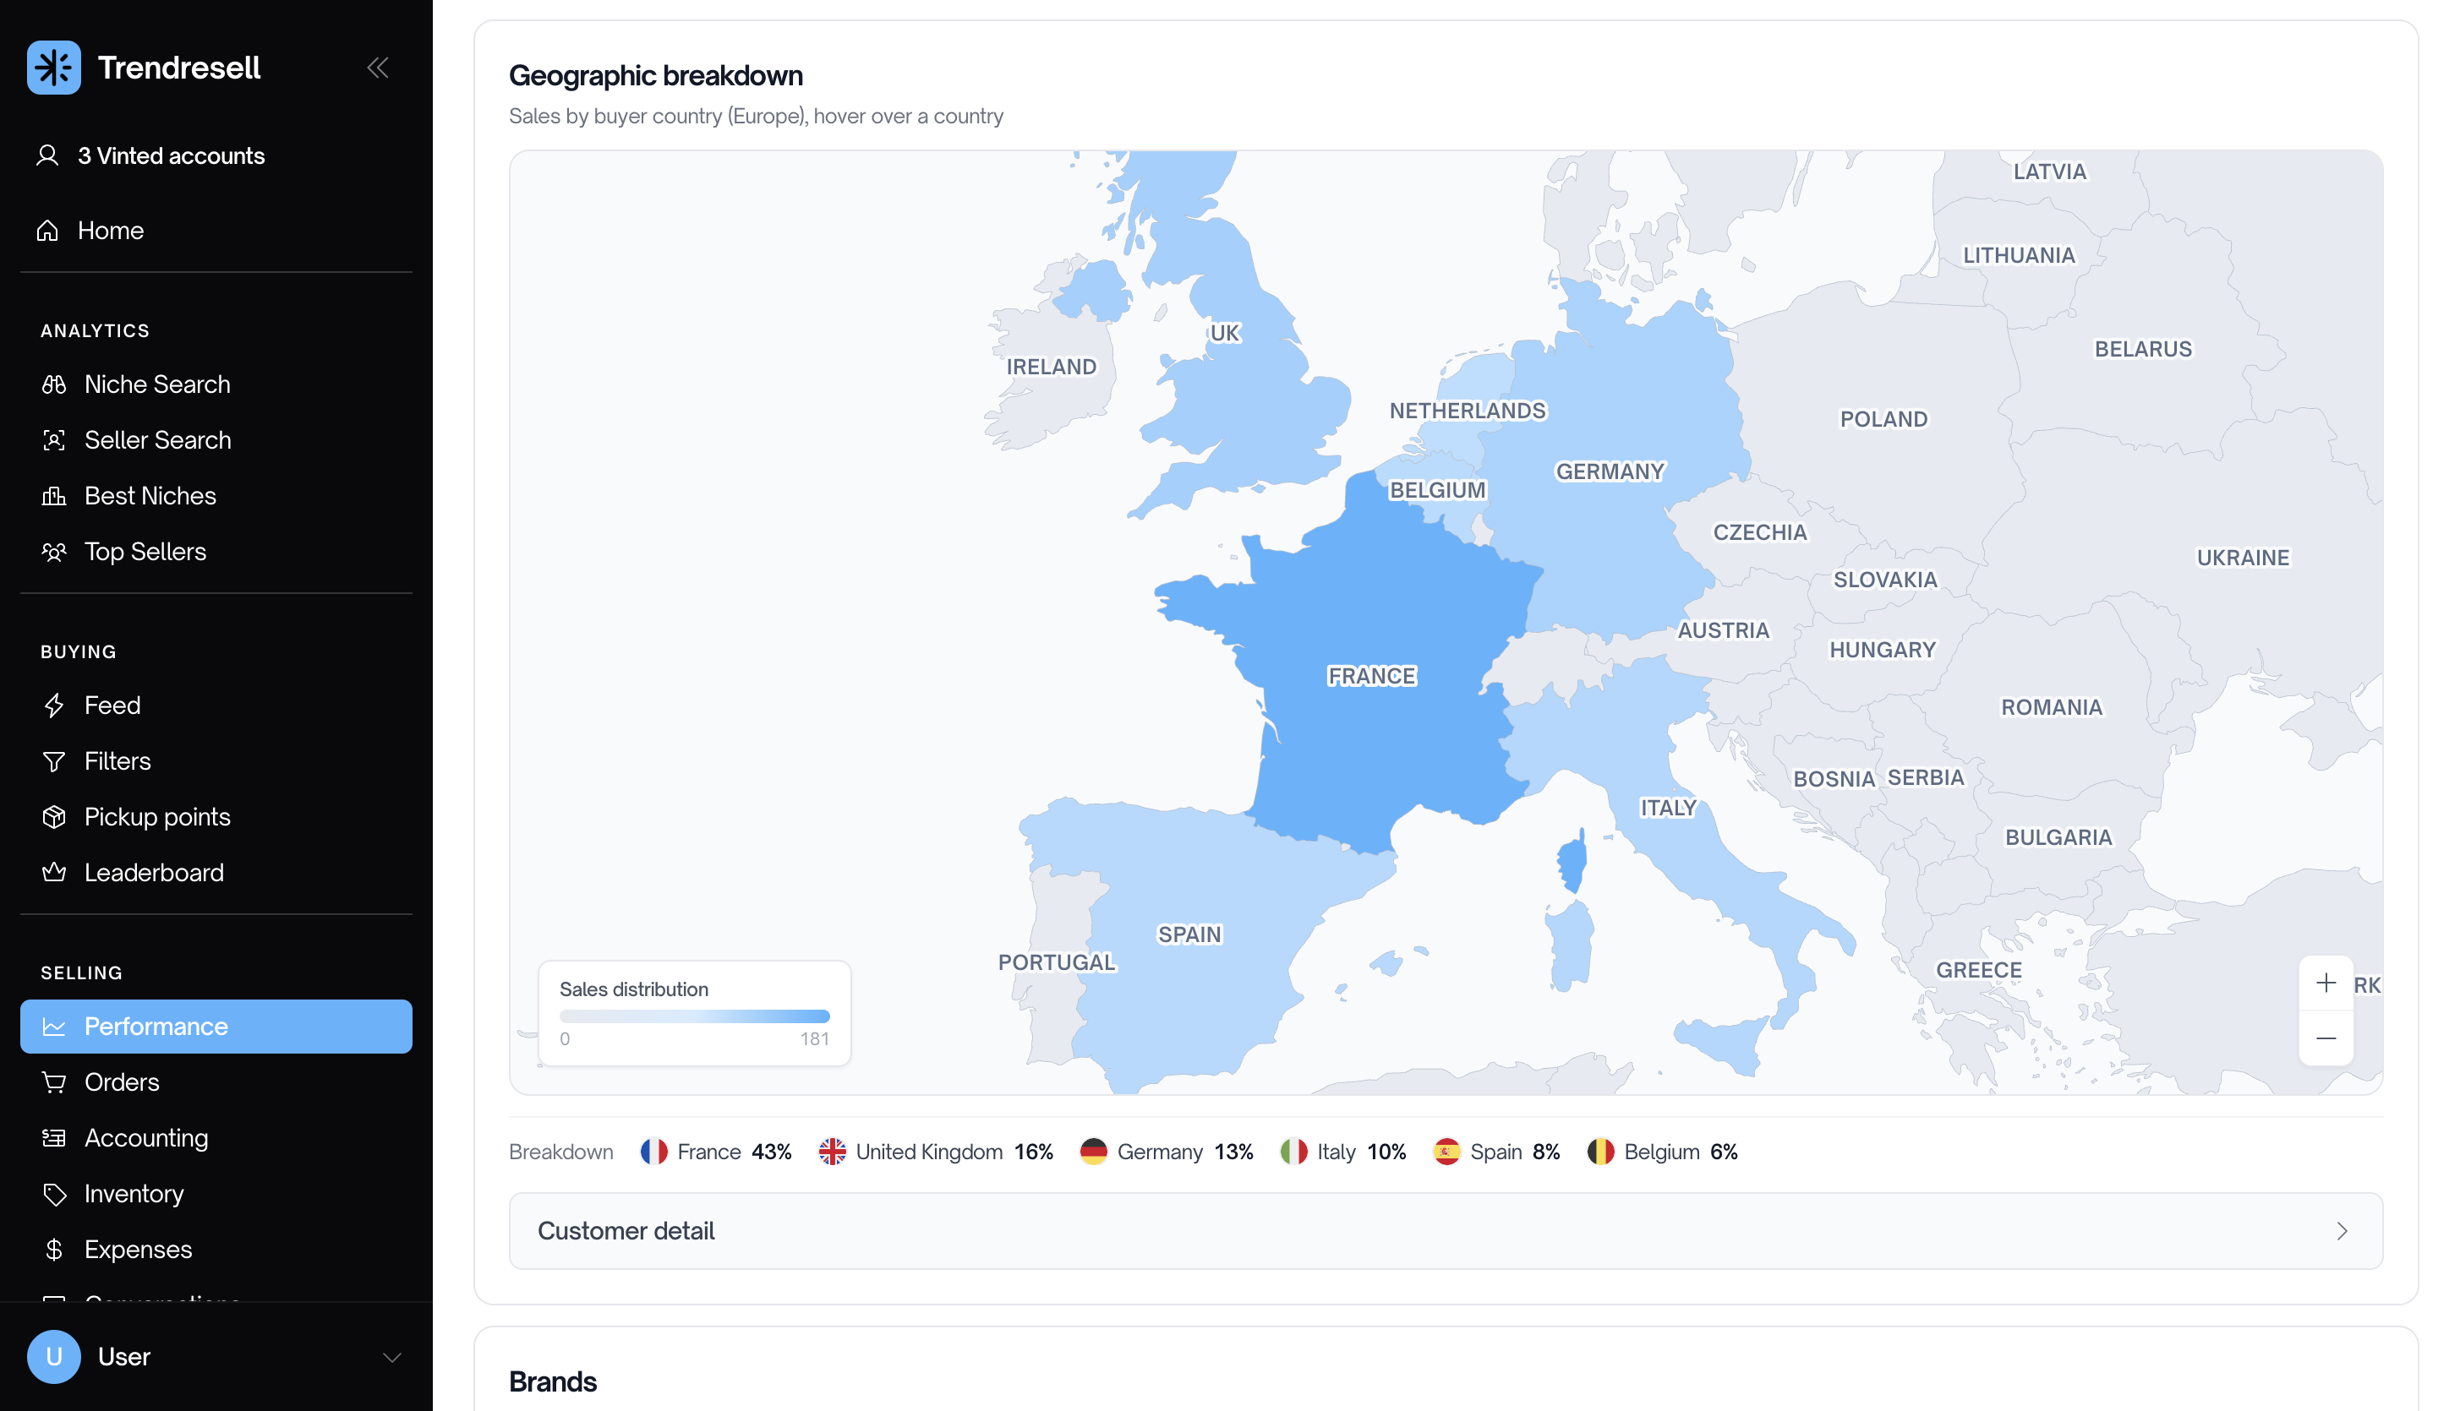This screenshot has height=1411, width=2460.
Task: Click the Expenses dollar icon
Action: point(54,1250)
